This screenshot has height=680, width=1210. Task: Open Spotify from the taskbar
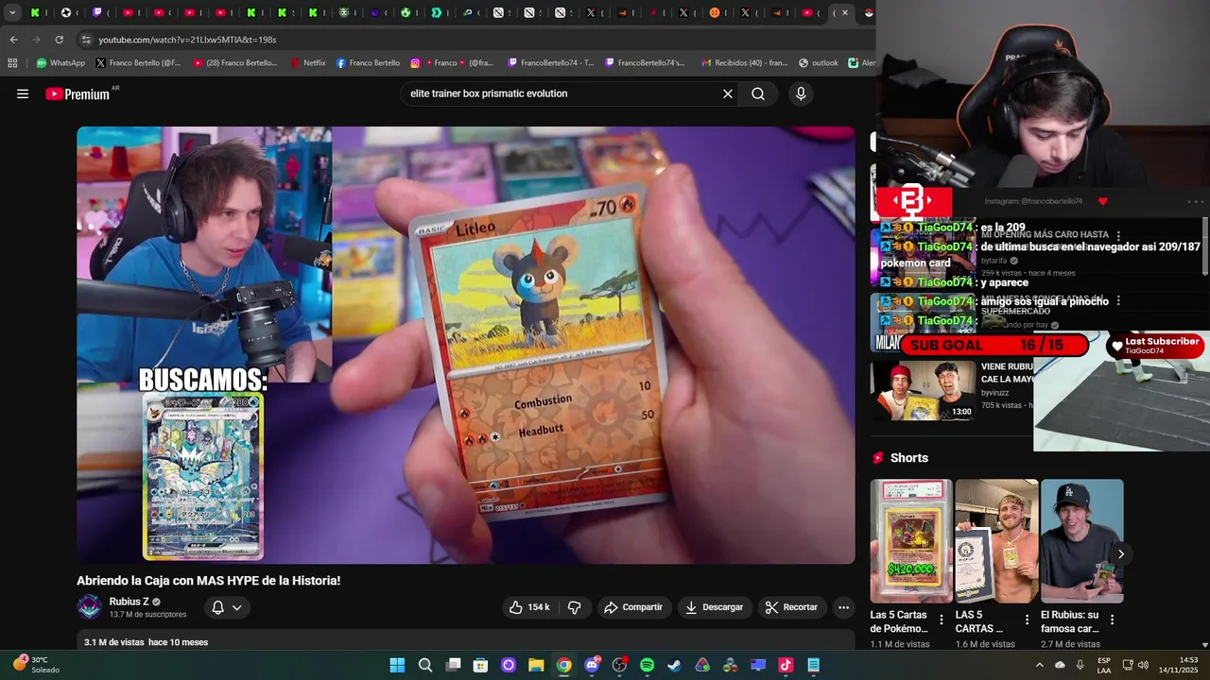point(647,665)
